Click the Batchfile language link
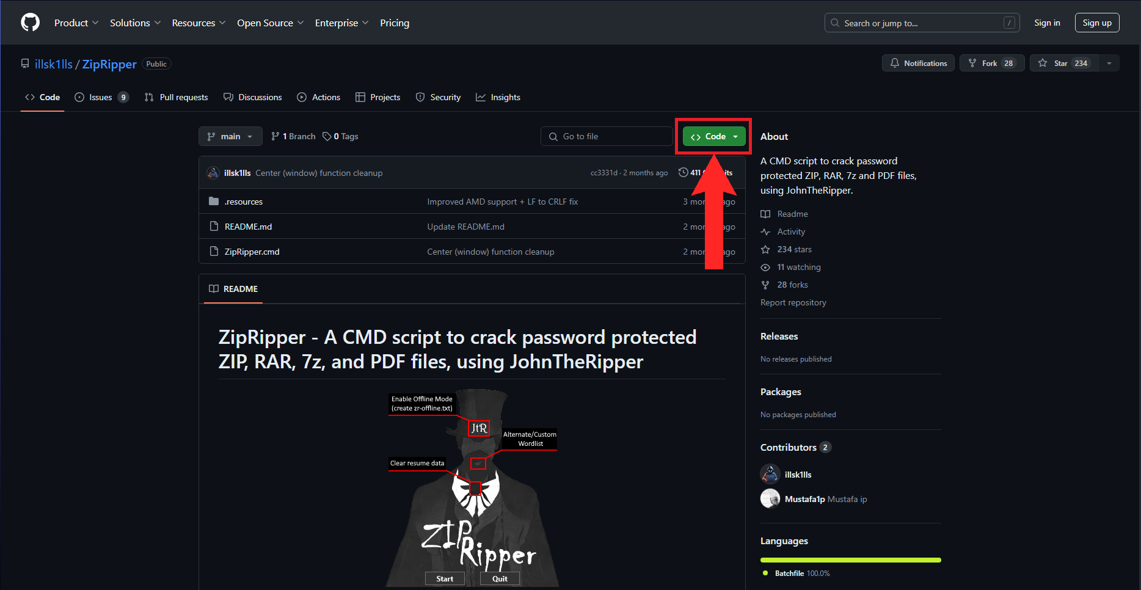 click(797, 574)
